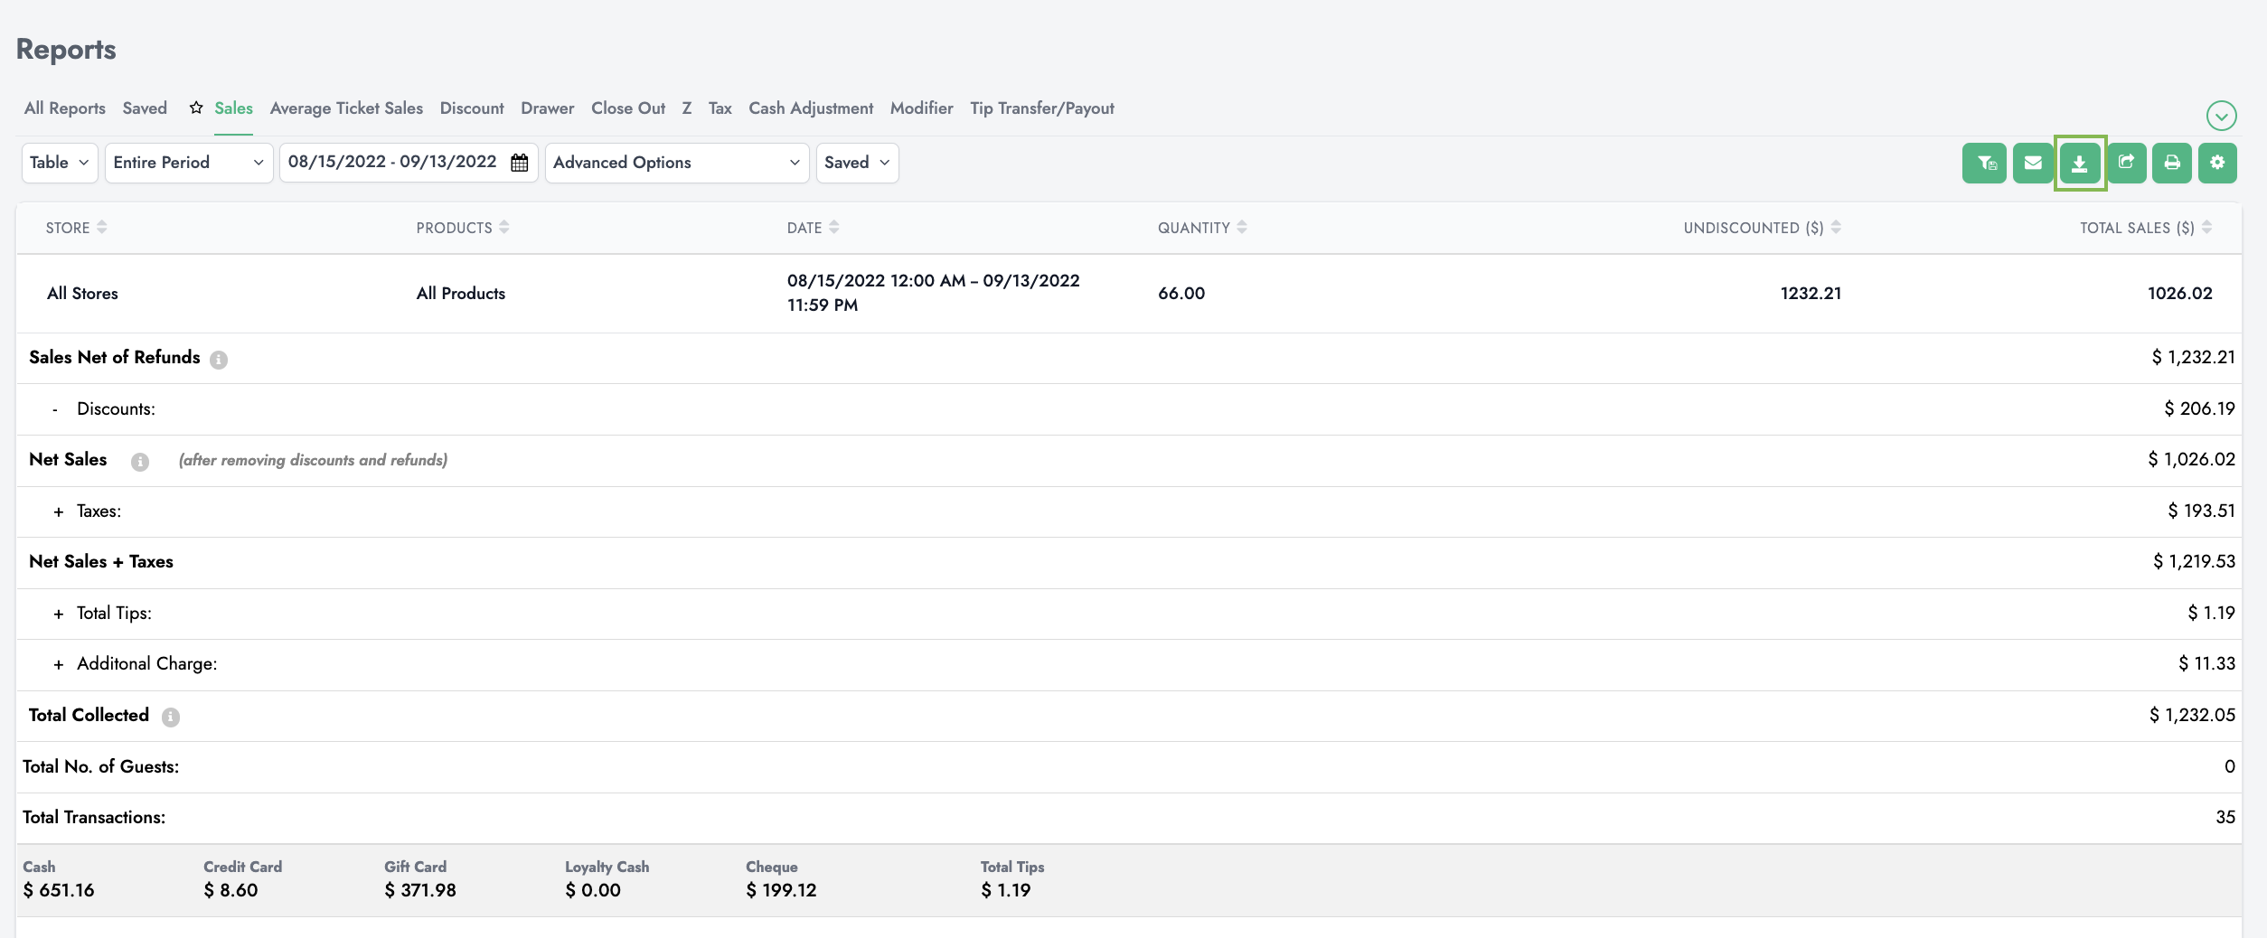2267x938 pixels.
Task: Open the Saved dropdown in the filter bar
Action: (x=856, y=163)
